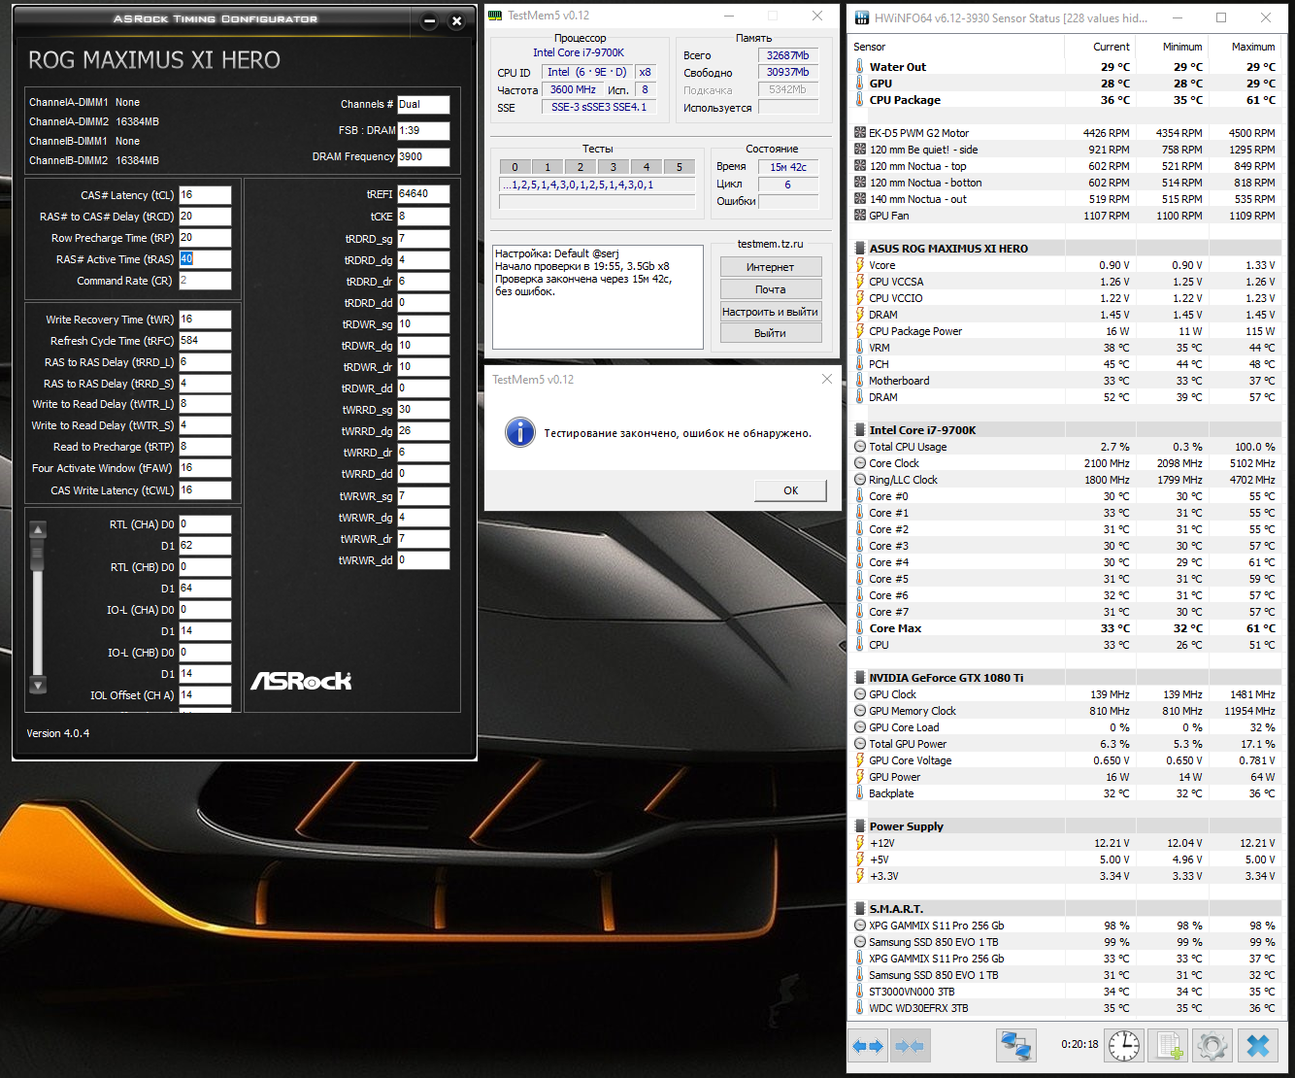1295x1078 pixels.
Task: Click the Интернет button in TestMem5
Action: click(771, 267)
